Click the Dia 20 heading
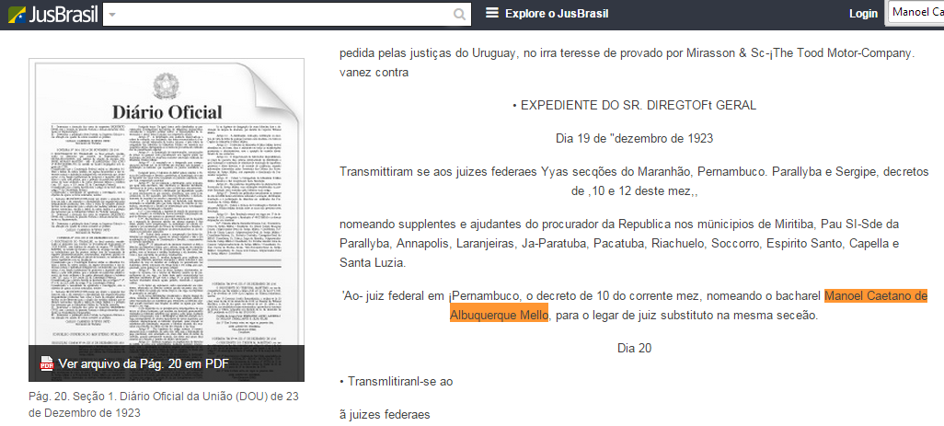944x426 pixels. (x=634, y=348)
